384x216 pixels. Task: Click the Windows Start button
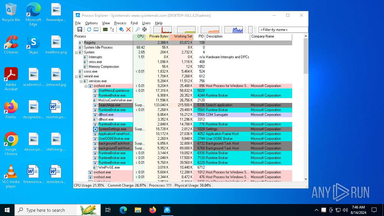tap(7, 210)
